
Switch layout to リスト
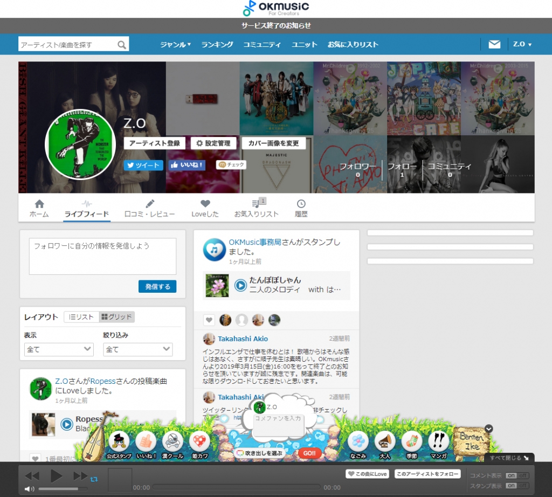82,317
